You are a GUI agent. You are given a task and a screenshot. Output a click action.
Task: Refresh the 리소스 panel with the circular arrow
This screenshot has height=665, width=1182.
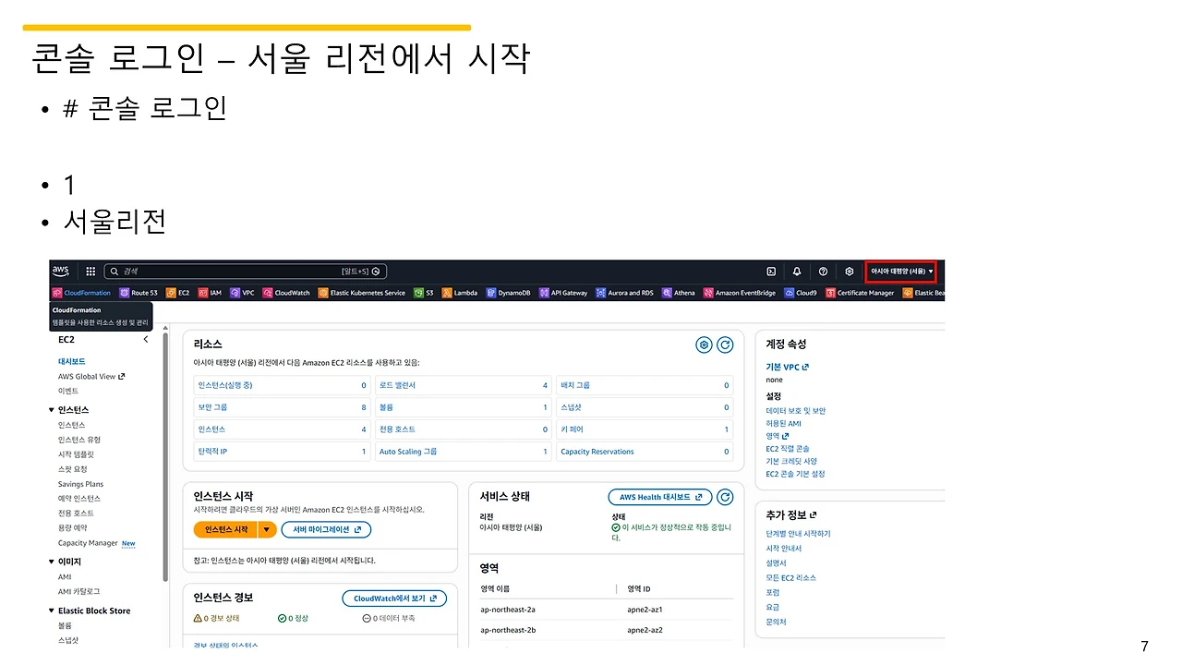[725, 345]
